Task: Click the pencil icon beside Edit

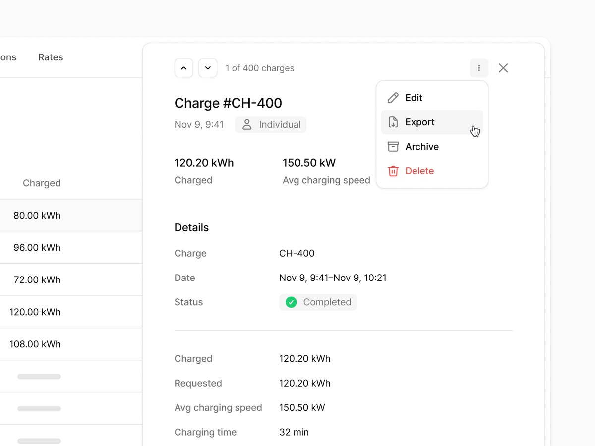Action: coord(393,98)
